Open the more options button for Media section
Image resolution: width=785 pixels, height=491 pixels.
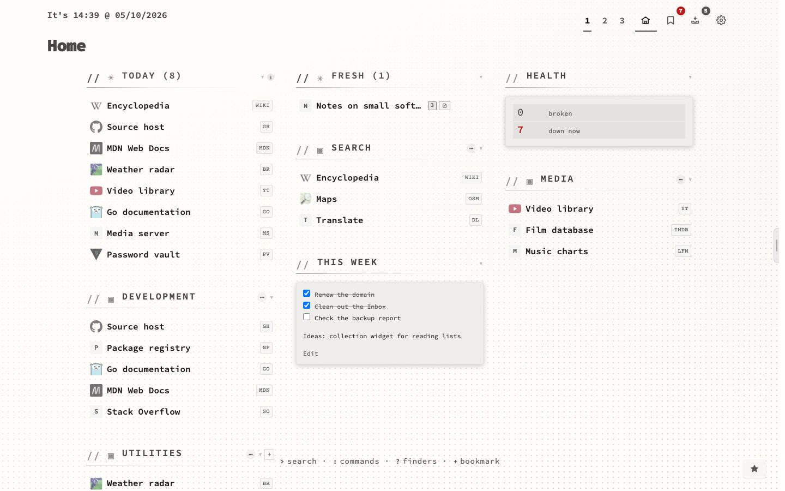tap(681, 179)
